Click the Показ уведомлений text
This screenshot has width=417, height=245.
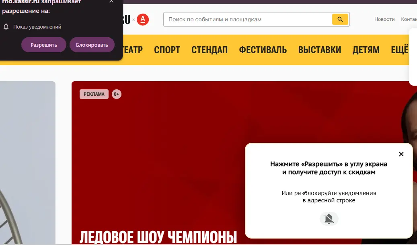(x=37, y=27)
